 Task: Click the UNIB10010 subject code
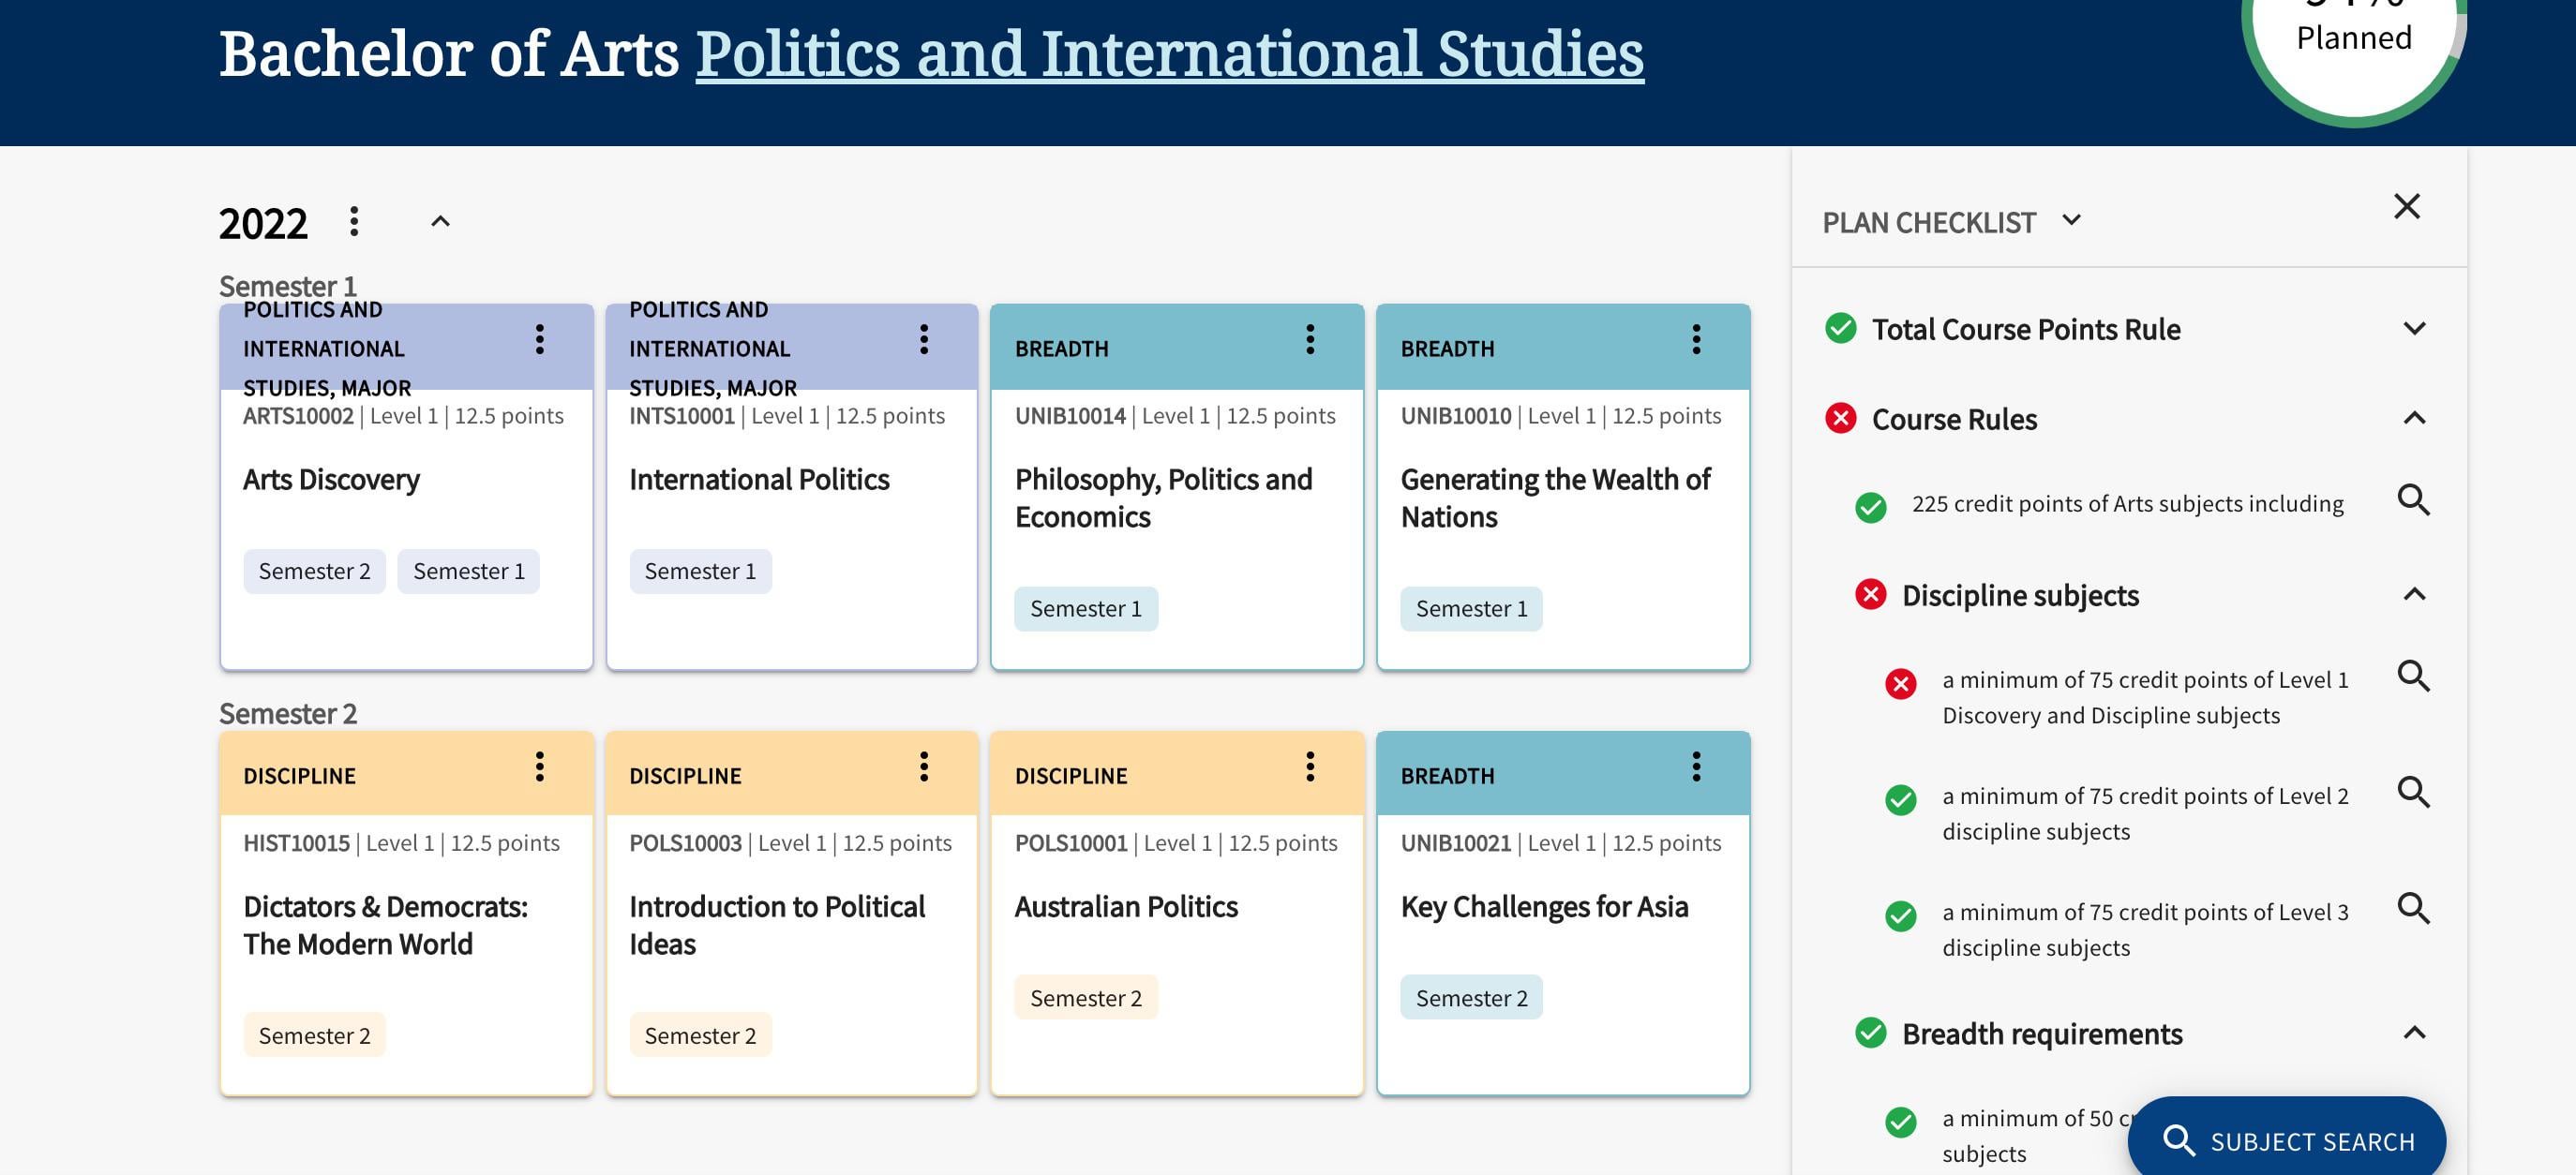tap(1456, 416)
